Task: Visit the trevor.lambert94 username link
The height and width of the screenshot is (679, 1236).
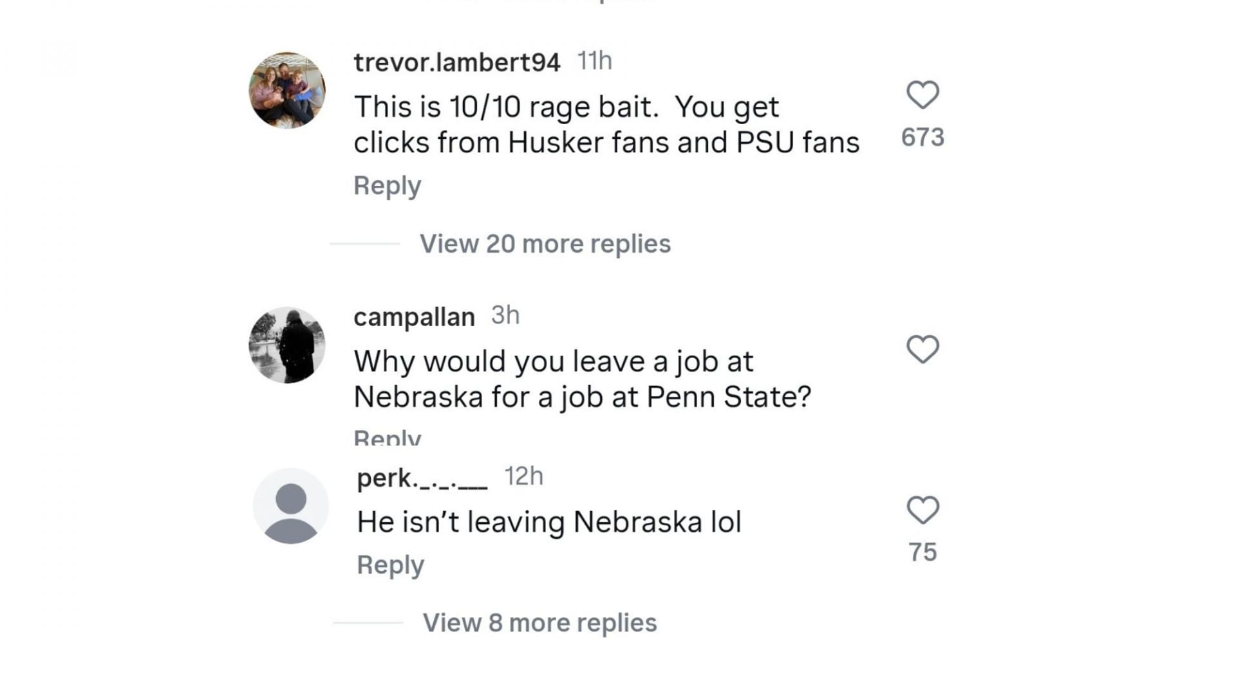Action: coord(456,62)
